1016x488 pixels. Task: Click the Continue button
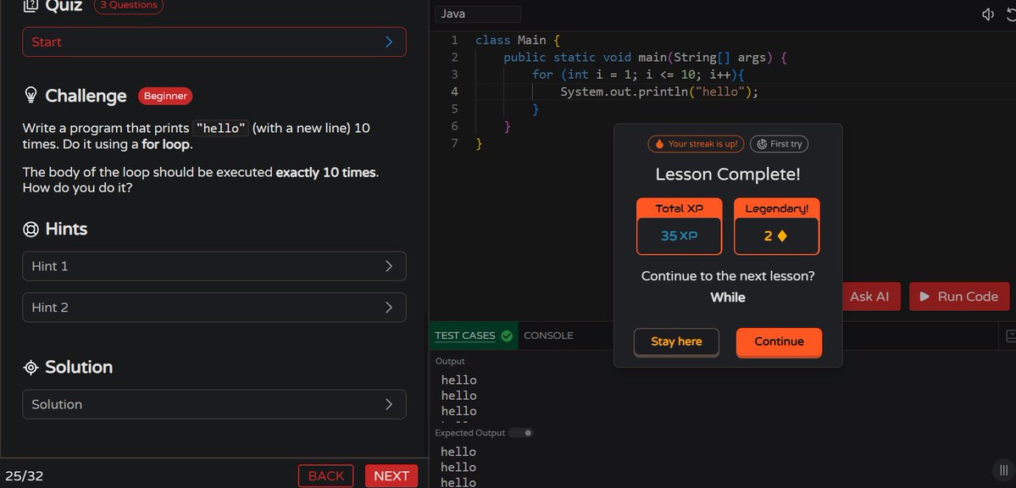coord(779,342)
